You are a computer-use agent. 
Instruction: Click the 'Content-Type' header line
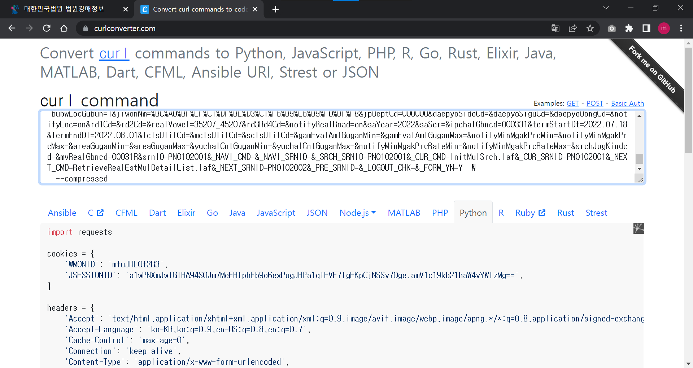(x=177, y=362)
